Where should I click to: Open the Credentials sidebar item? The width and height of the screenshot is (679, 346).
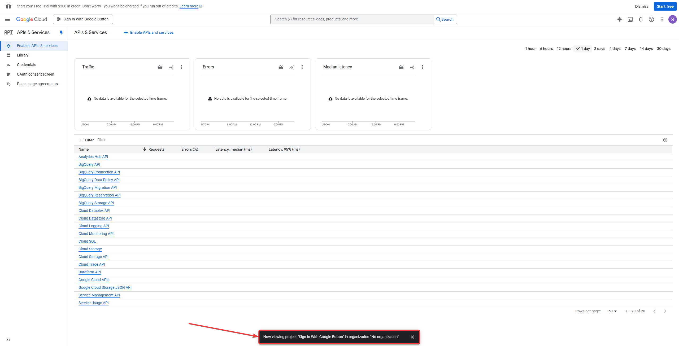(34, 65)
